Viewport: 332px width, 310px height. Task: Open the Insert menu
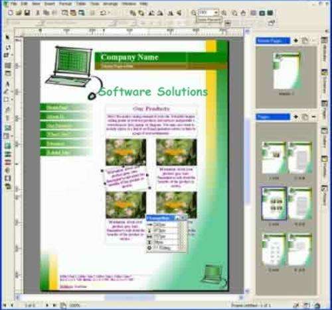[x=50, y=4]
